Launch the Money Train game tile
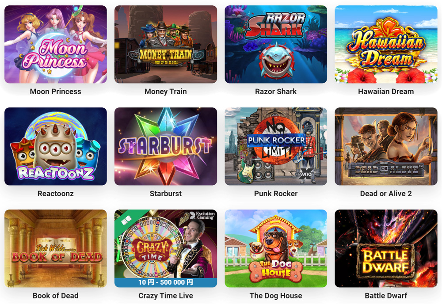Image resolution: width=442 pixels, height=305 pixels. (x=166, y=44)
